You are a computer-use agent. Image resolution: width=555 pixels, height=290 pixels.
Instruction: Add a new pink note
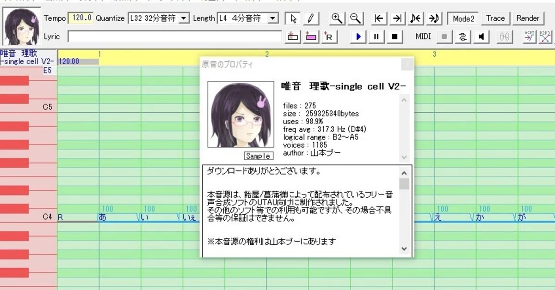pos(311,36)
